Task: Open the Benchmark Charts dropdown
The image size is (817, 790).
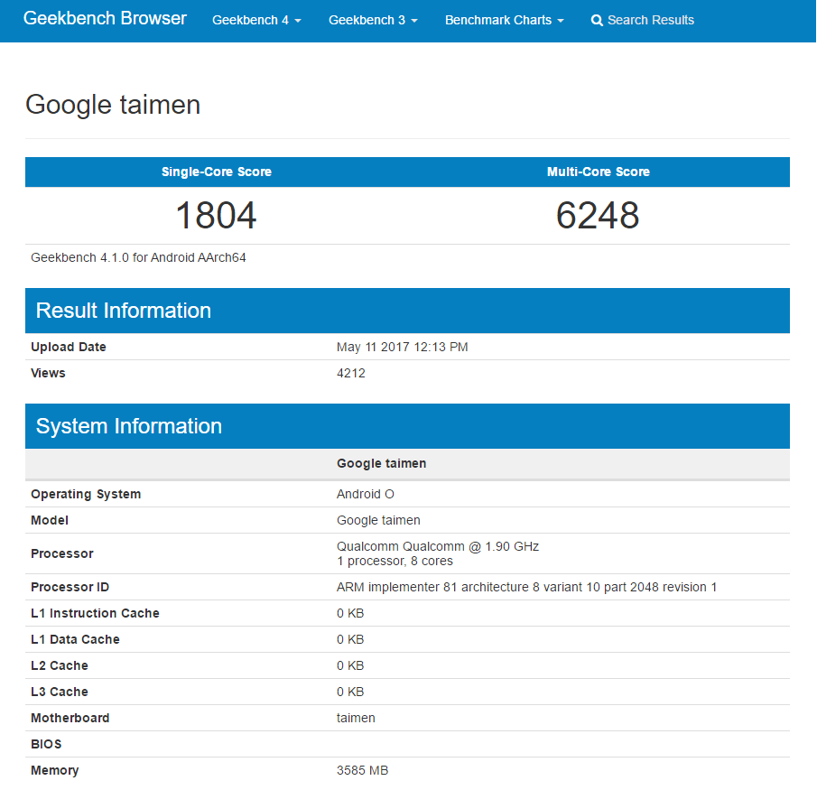Action: coord(505,21)
